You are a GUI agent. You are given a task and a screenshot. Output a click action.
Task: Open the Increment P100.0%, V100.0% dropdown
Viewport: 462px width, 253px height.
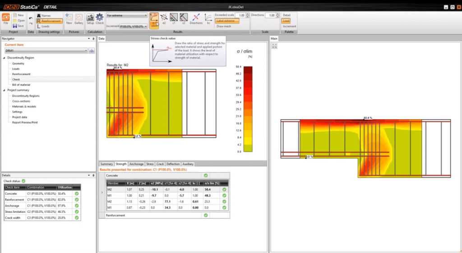pyautogui.click(x=133, y=26)
